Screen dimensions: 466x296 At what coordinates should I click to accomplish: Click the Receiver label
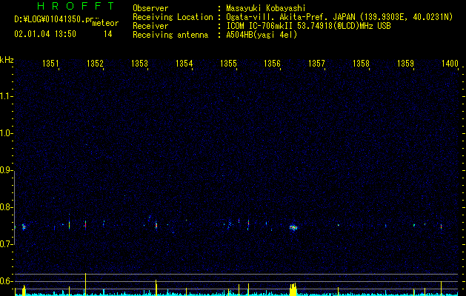pyautogui.click(x=150, y=26)
